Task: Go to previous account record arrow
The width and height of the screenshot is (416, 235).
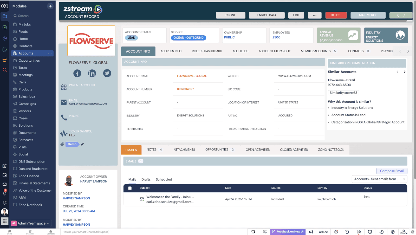Action: pyautogui.click(x=398, y=15)
